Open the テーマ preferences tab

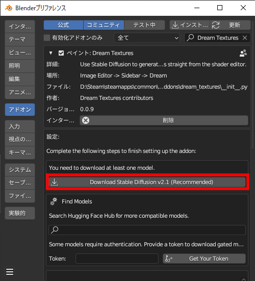coord(20,39)
